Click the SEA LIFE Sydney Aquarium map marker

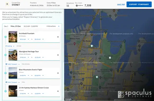(71, 72)
